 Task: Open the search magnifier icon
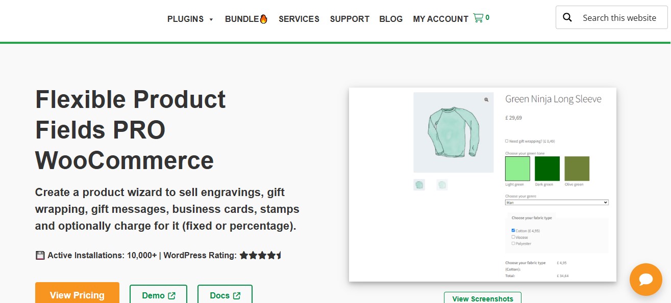click(x=567, y=17)
